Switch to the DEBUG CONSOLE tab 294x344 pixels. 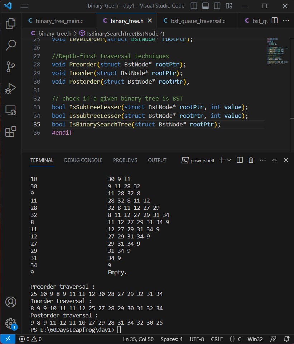[83, 161]
